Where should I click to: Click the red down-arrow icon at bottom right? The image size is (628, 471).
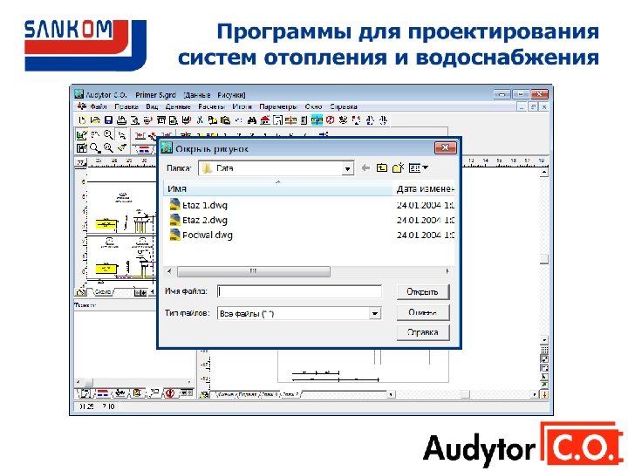tap(544, 394)
